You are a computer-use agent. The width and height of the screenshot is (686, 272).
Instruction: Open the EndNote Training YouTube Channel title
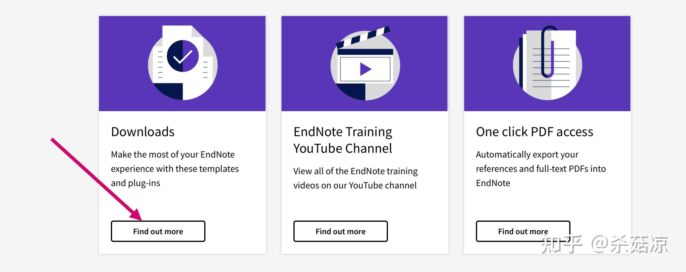[x=343, y=140]
